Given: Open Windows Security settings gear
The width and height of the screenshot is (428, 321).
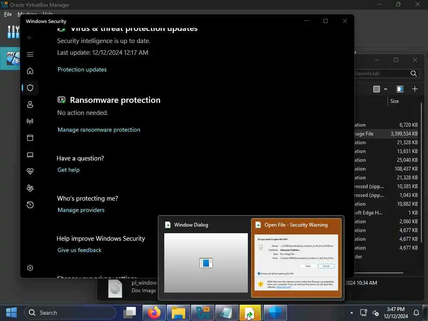Looking at the screenshot, I should [x=30, y=268].
